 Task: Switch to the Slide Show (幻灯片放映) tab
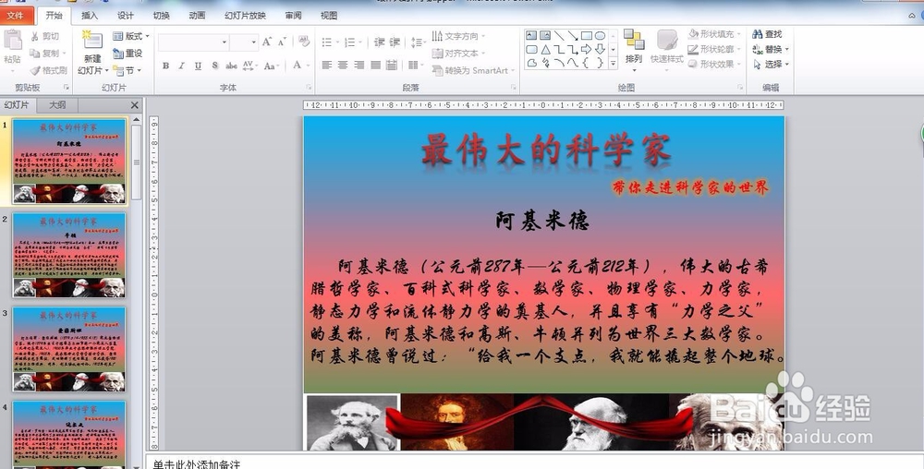(245, 16)
